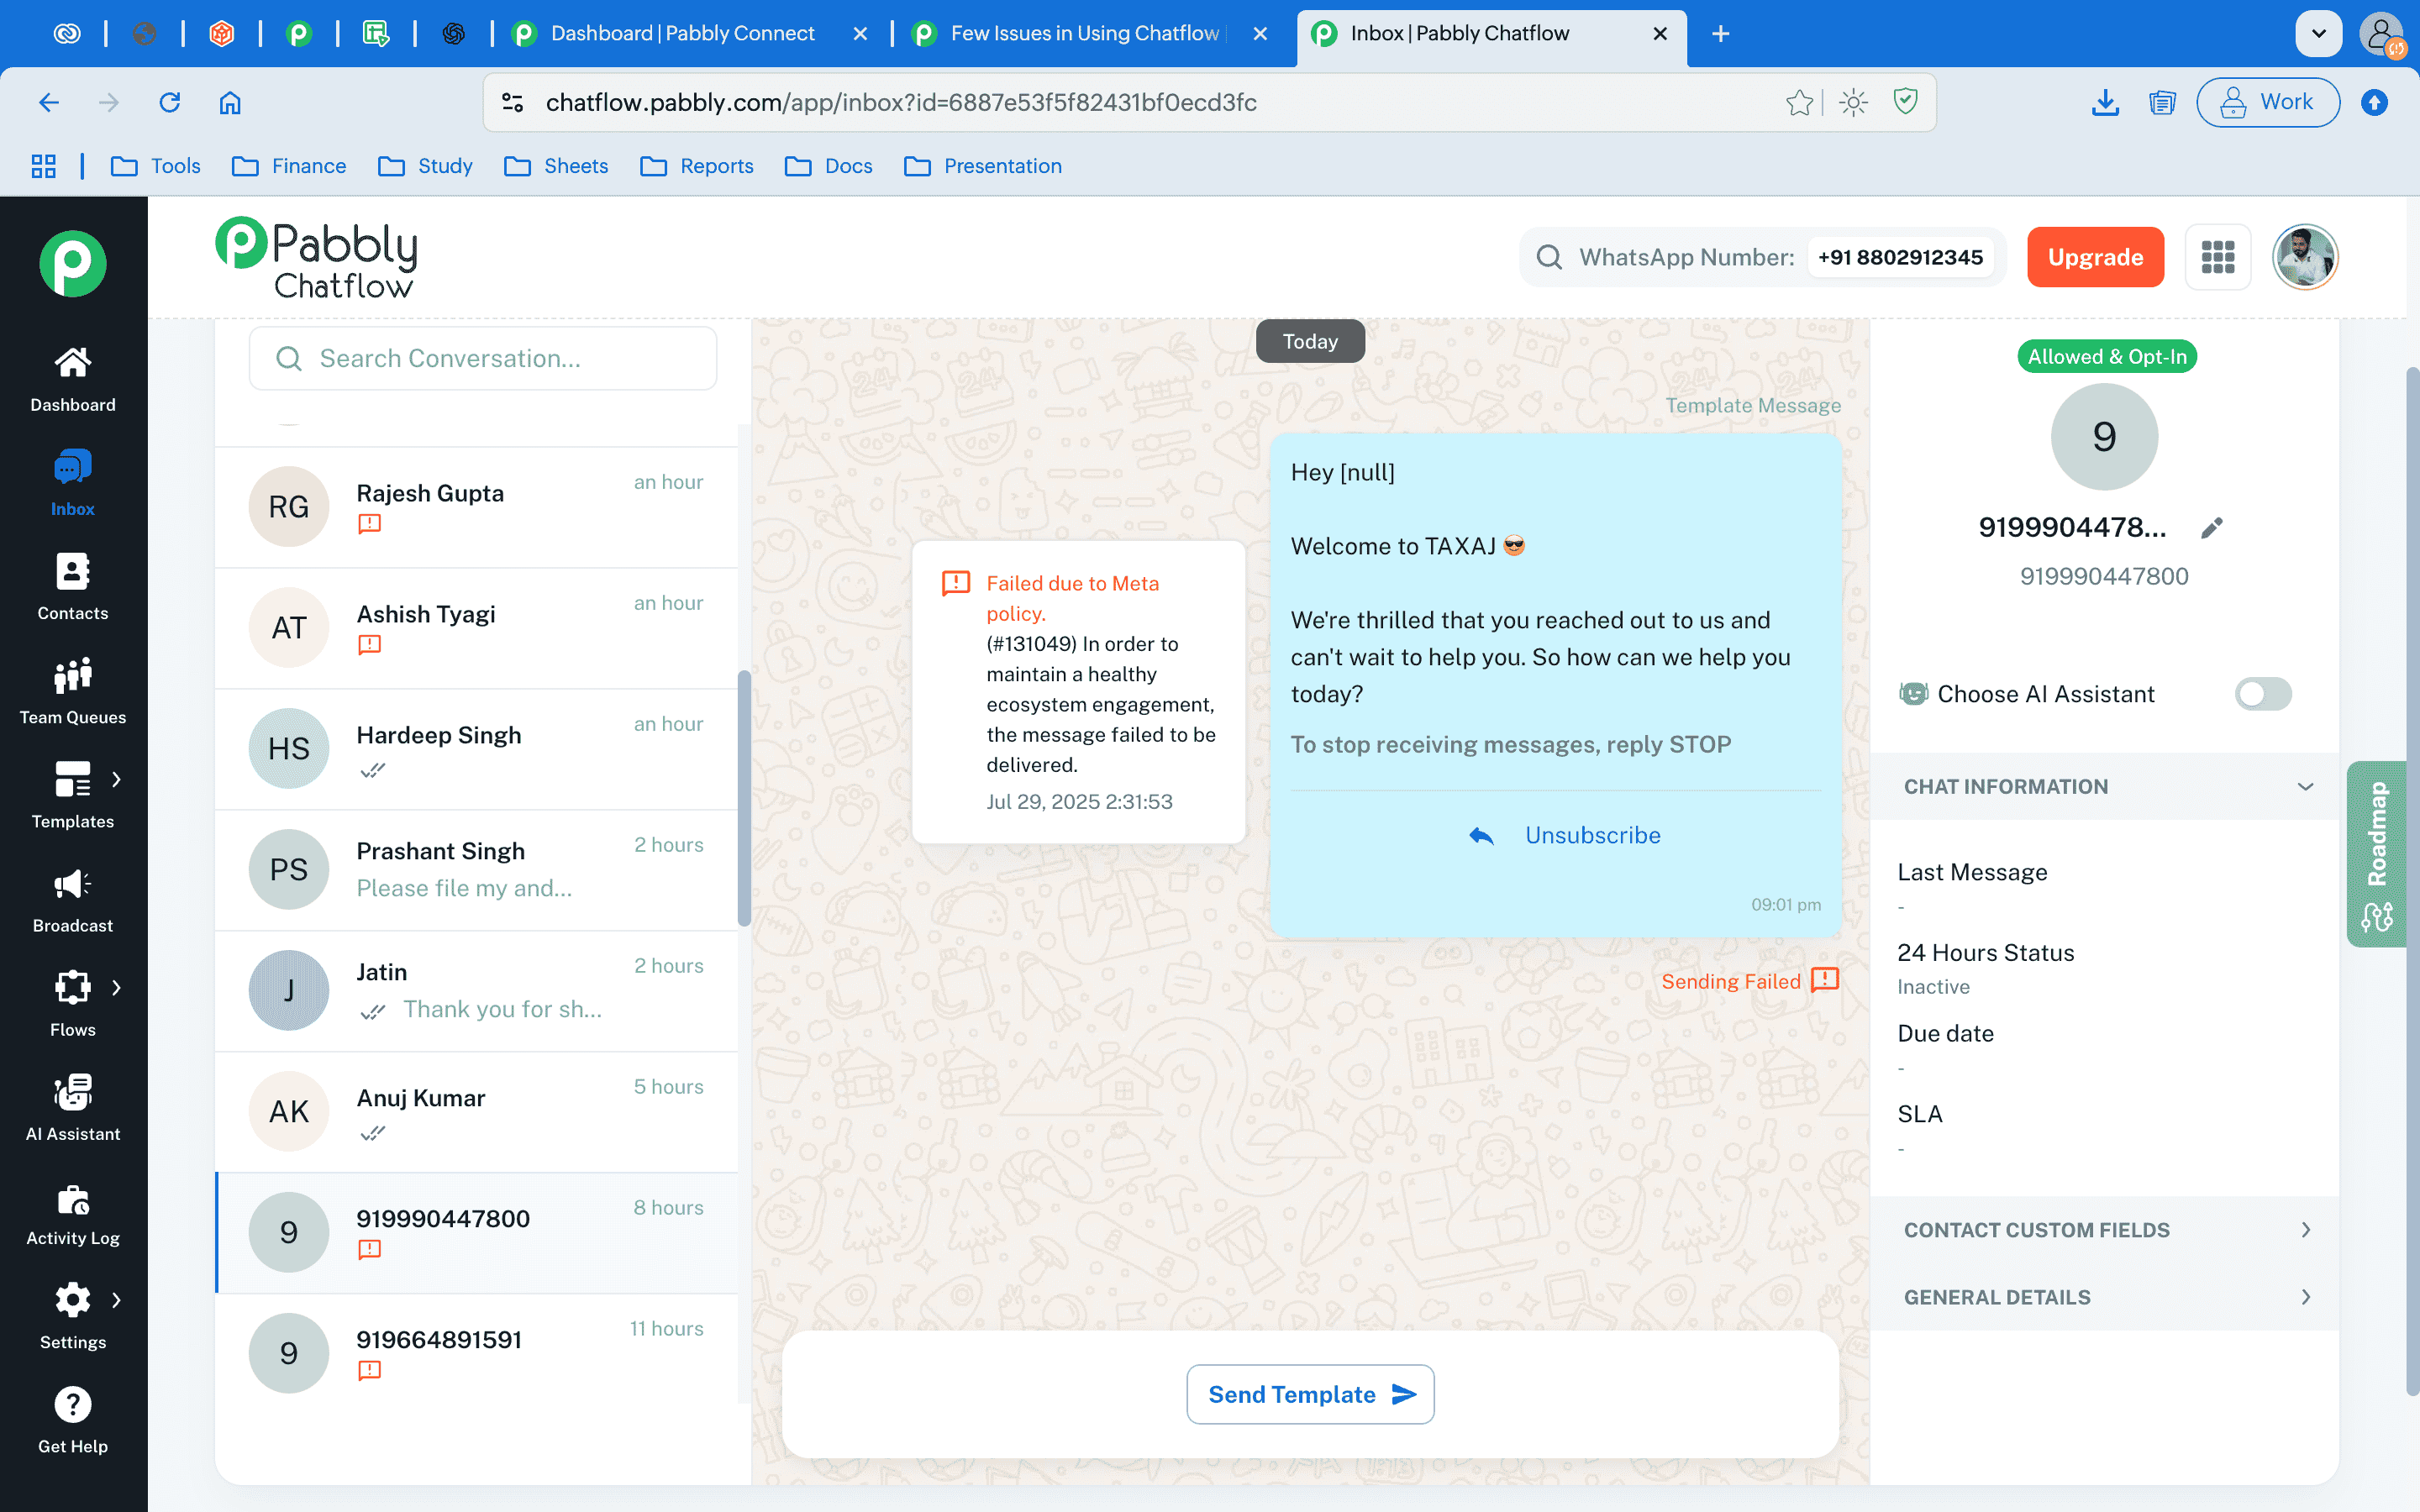This screenshot has height=1512, width=2420.
Task: Click the apps grid icon in the bookmarks bar
Action: pos(43,166)
